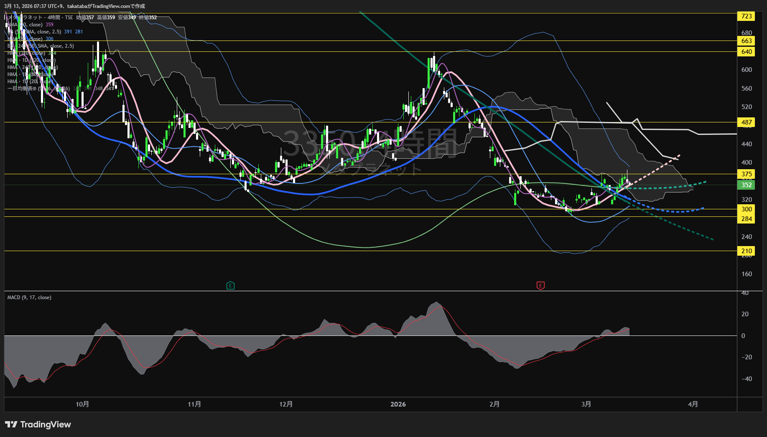This screenshot has width=767, height=437.
Task: Click the yellow 723 price label
Action: [747, 16]
